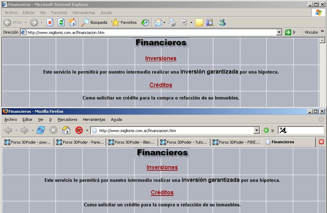This screenshot has width=327, height=213.
Task: Open the History icon in Internet Explorer
Action: tap(145, 22)
